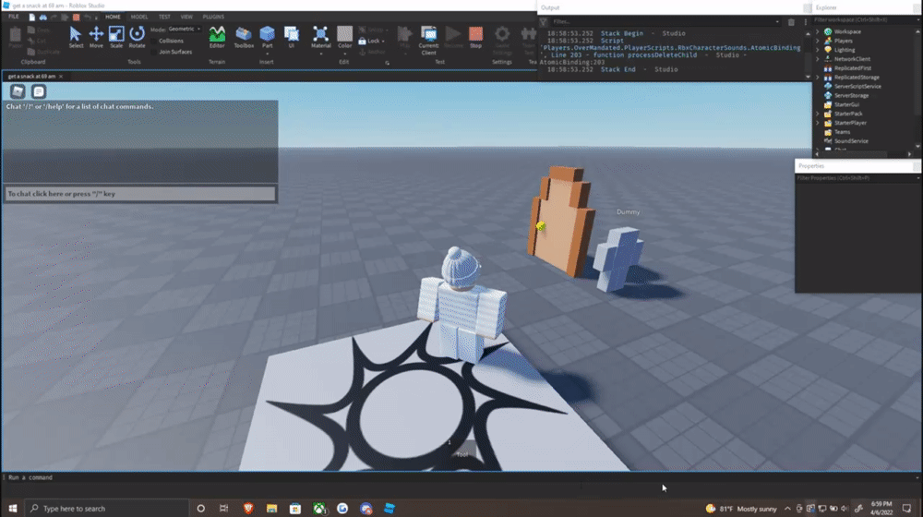Open the Roblox menu icon in viewport
Viewport: 923px width, 517px height.
pyautogui.click(x=18, y=91)
